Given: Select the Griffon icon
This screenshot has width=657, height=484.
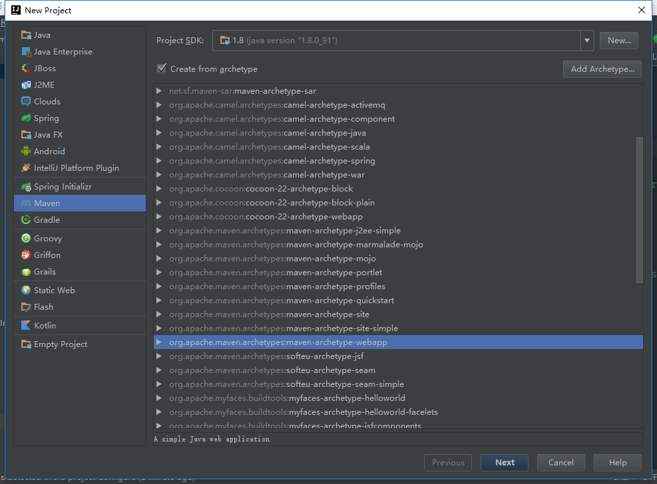Looking at the screenshot, I should click(x=26, y=255).
